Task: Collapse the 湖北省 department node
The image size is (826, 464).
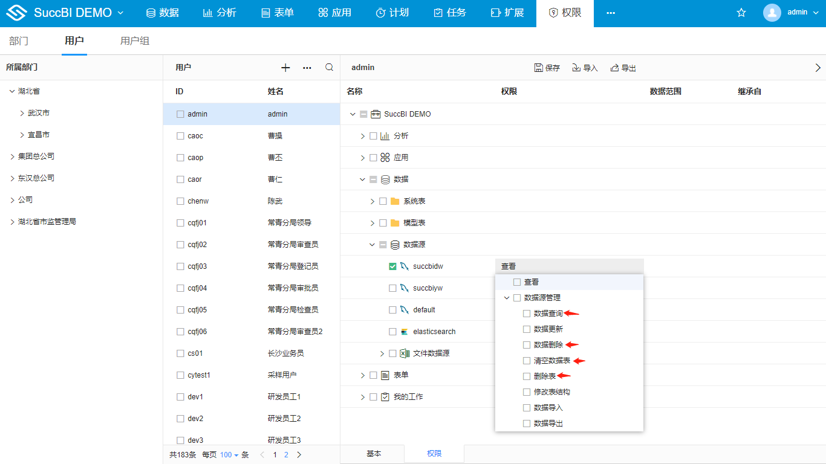Action: point(12,91)
